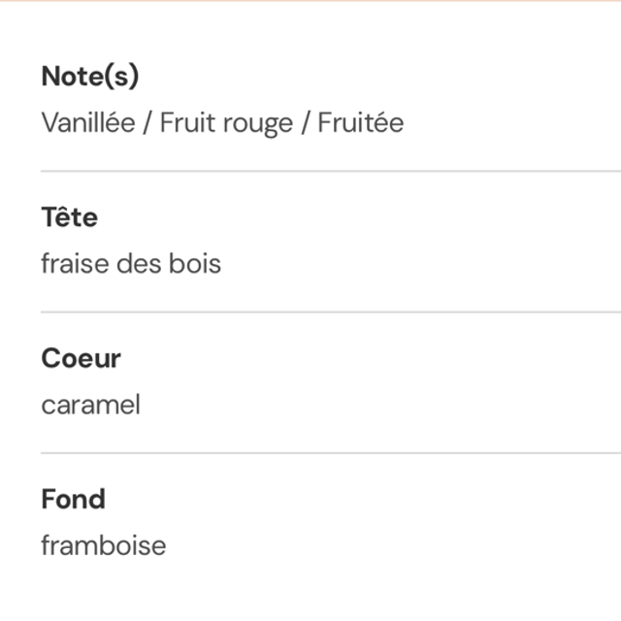The image size is (621, 621).
Task: Select the "Vanillée" note
Action: pyautogui.click(x=87, y=123)
